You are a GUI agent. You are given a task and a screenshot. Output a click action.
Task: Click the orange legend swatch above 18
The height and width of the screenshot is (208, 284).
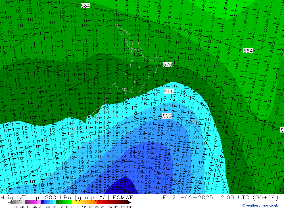point(92,202)
